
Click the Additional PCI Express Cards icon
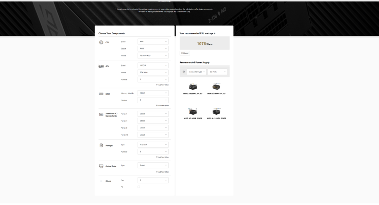101,115
